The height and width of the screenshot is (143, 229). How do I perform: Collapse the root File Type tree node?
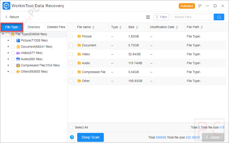tap(3, 34)
